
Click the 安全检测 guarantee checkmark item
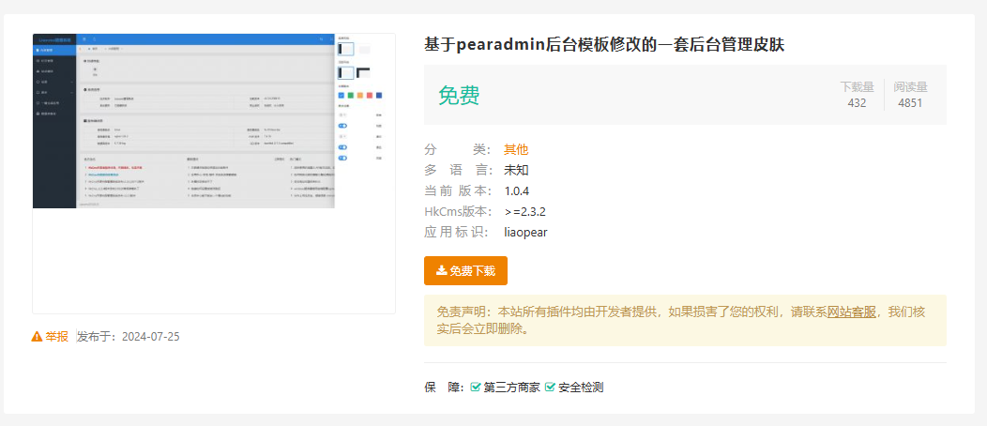[574, 388]
